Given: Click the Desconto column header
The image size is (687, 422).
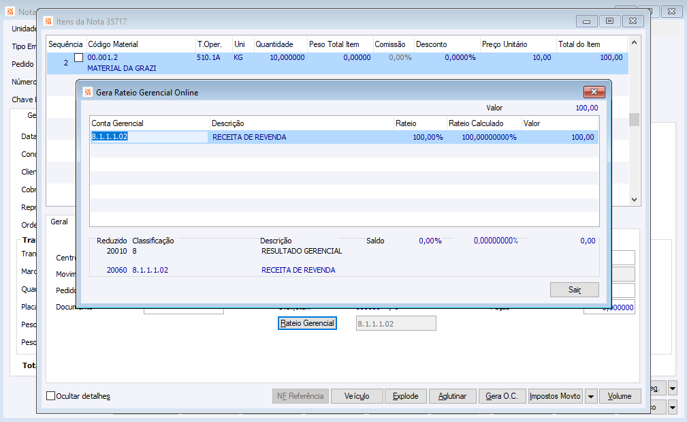Looking at the screenshot, I should pos(447,44).
